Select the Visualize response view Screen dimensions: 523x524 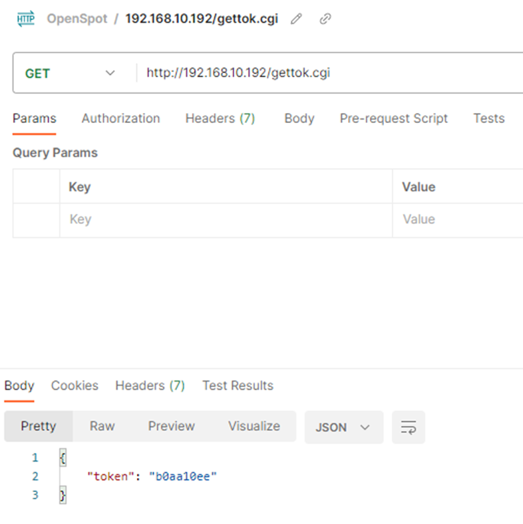[254, 426]
